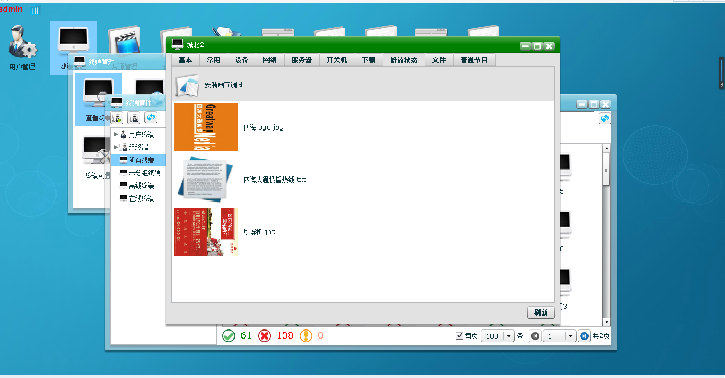Switch to the 基本 tab
Viewport: 725px width, 378px height.
[185, 60]
